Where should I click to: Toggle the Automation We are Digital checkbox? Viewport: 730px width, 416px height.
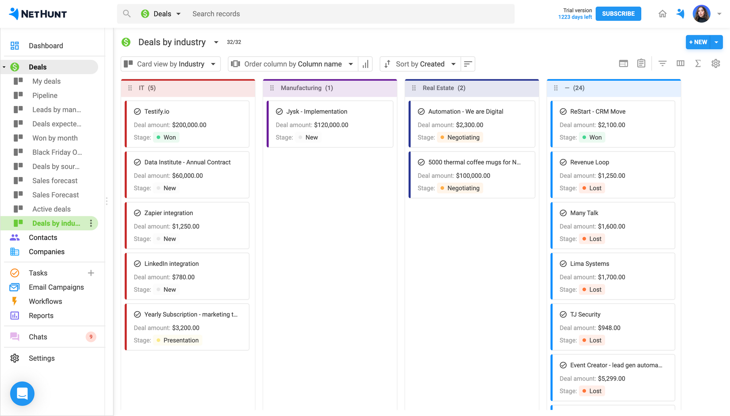coord(422,111)
